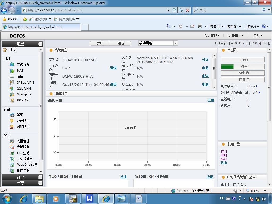The height and width of the screenshot is (204, 272).
Task: Expand the 日志 panel section
Action: pyautogui.click(x=40, y=183)
